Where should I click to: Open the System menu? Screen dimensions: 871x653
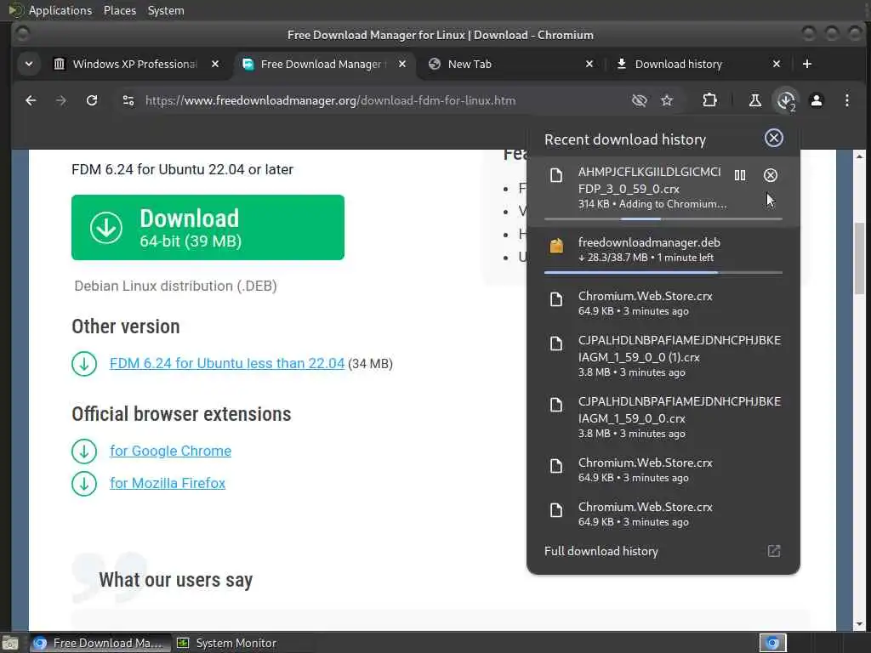tap(166, 10)
